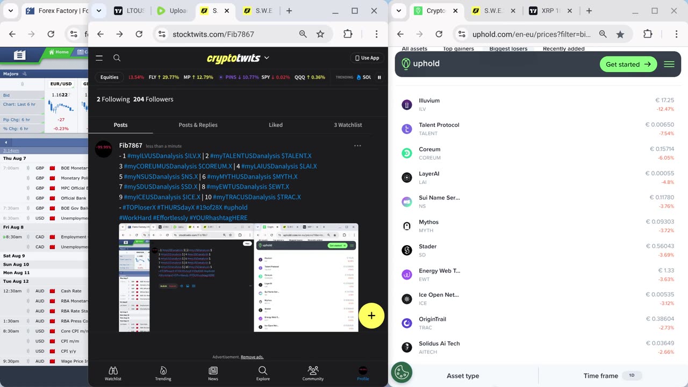Select the Biggest losers filter
The height and width of the screenshot is (387, 688).
pyautogui.click(x=508, y=49)
